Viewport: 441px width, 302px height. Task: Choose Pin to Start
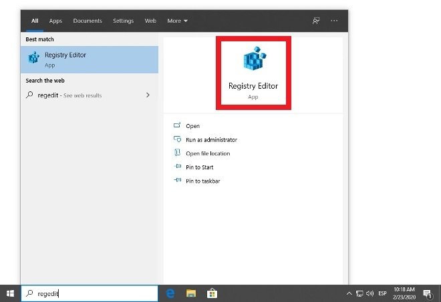coord(199,167)
